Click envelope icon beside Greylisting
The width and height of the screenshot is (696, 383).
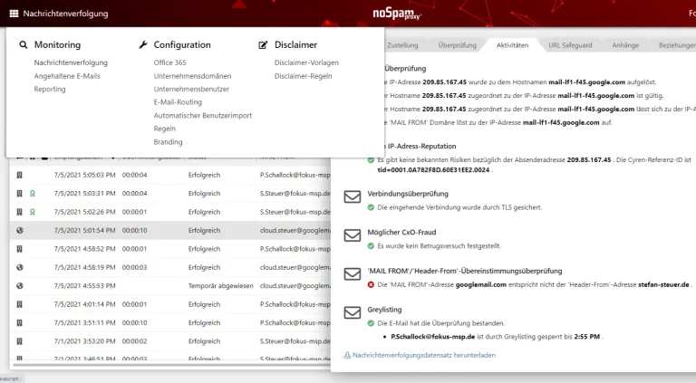coord(353,312)
